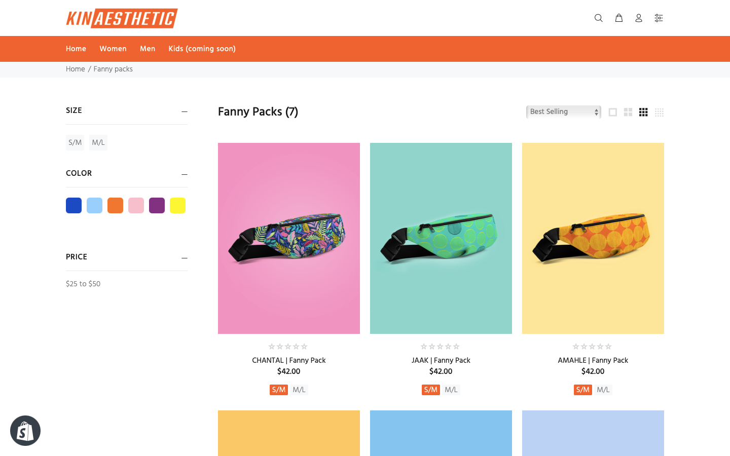Collapse the PRICE filter section

pyautogui.click(x=185, y=258)
